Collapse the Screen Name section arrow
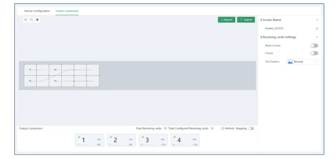Viewport: 336px width, 159px height. point(317,20)
